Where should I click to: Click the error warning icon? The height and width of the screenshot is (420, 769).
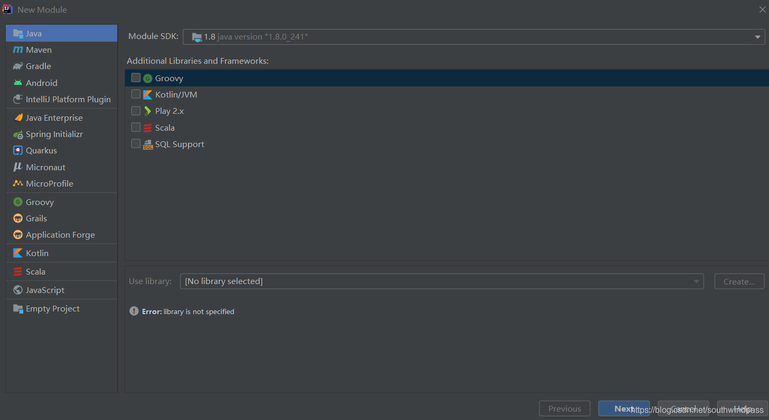pyautogui.click(x=134, y=311)
